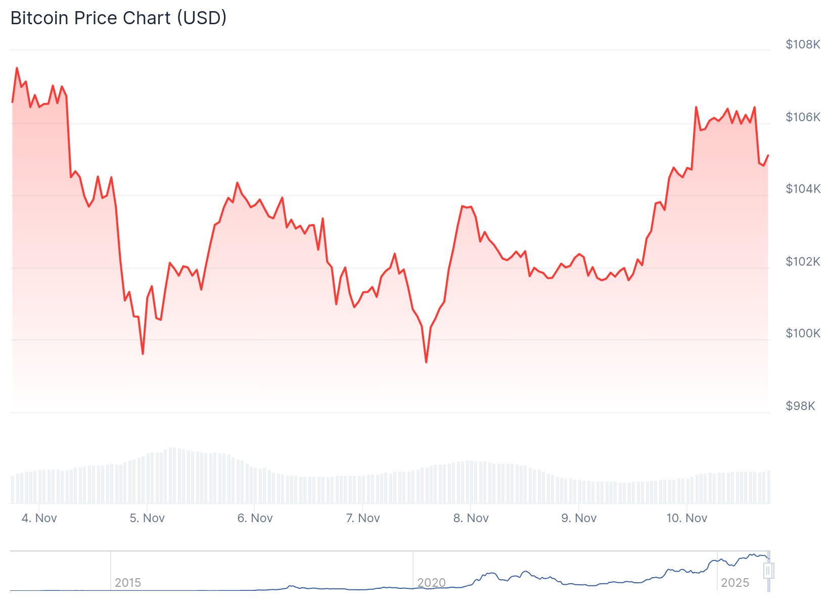Image resolution: width=831 pixels, height=606 pixels.
Task: Select the 8. Nov date label
Action: pyautogui.click(x=471, y=518)
